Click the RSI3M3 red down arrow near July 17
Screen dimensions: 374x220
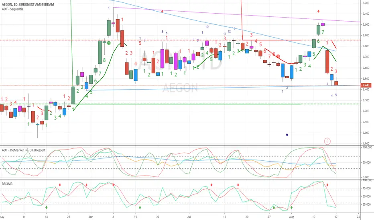(x=238, y=185)
